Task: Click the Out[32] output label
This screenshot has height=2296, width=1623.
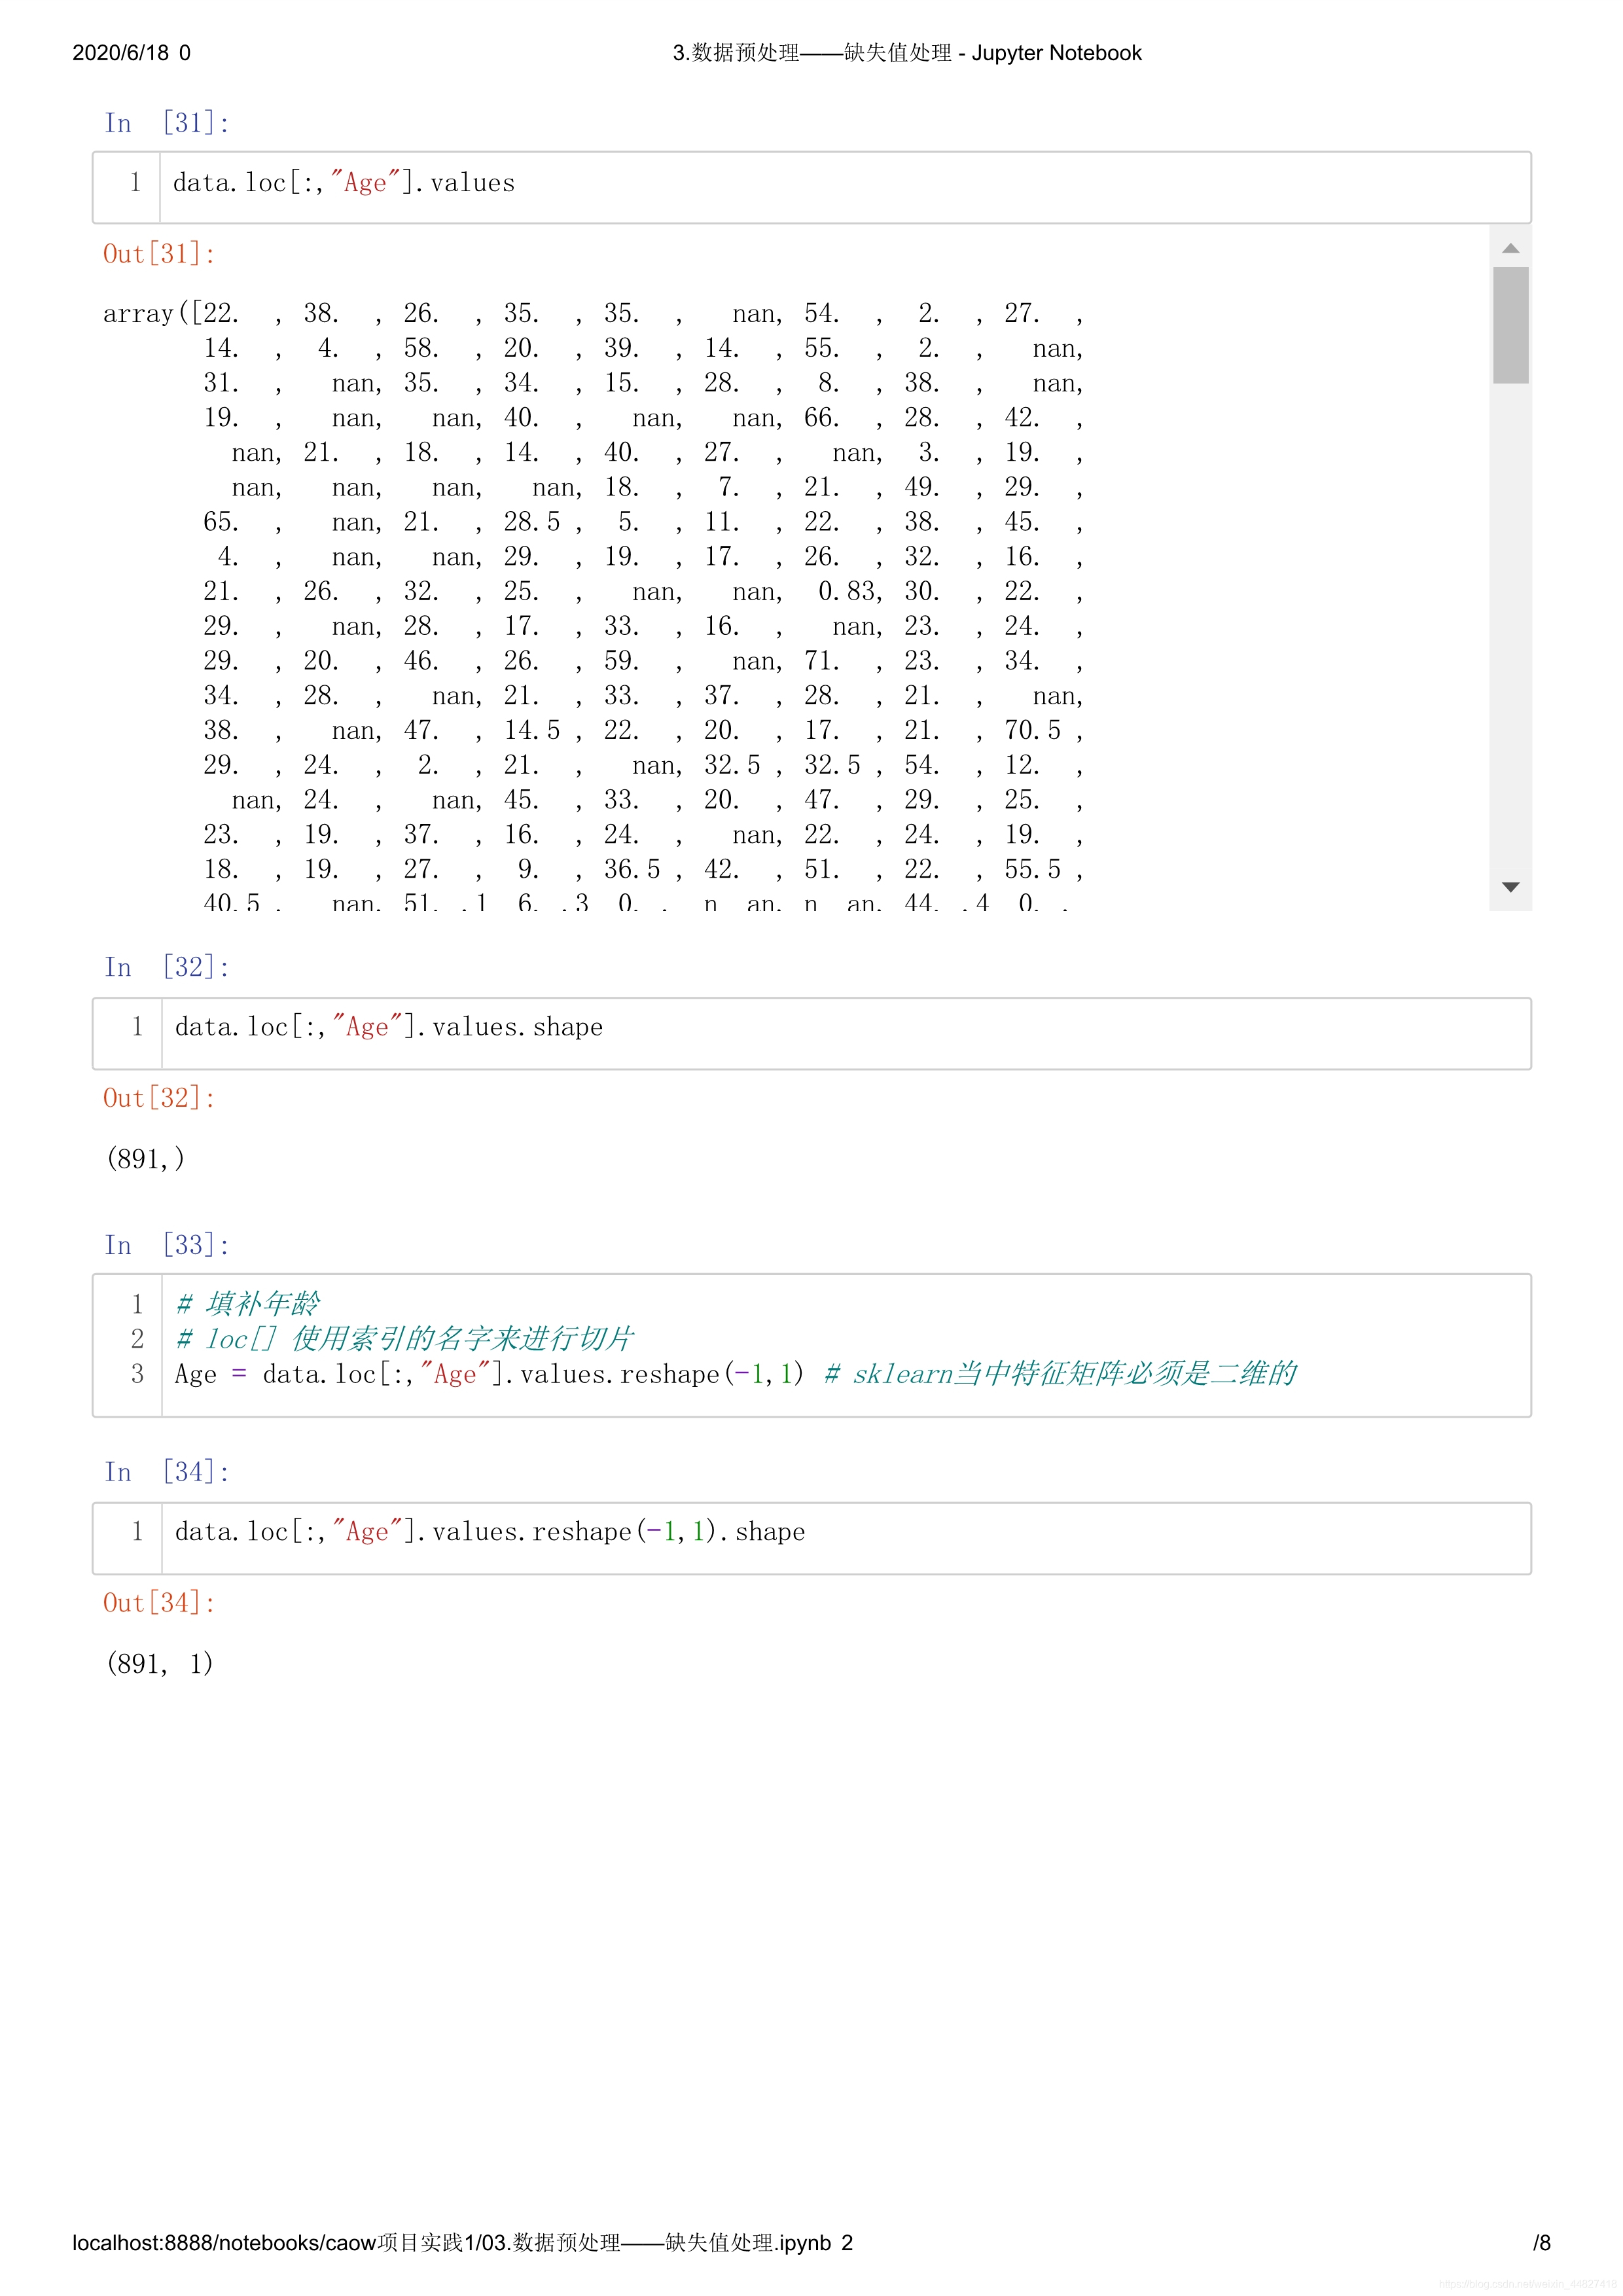Action: point(160,1098)
